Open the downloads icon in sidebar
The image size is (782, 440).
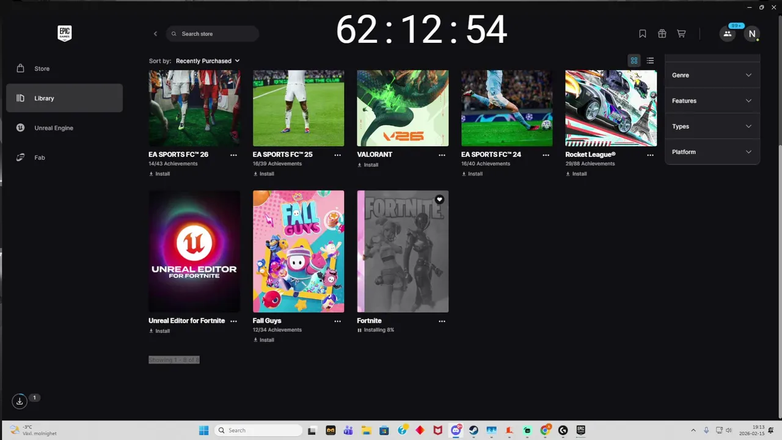pyautogui.click(x=20, y=401)
